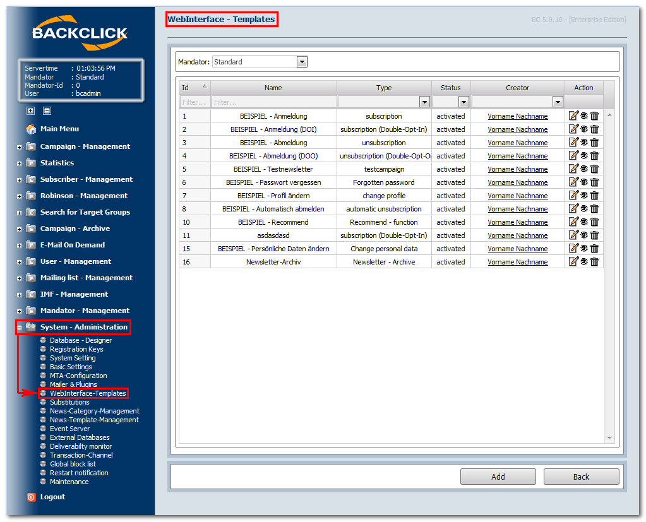Screen dimensions: 646x522
Task: Delete the BEISPIEL - Profil ändern template
Action: (x=594, y=195)
